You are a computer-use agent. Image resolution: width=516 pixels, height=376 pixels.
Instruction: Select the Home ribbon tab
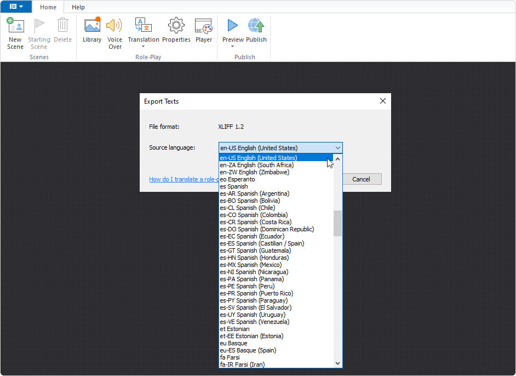tap(48, 7)
